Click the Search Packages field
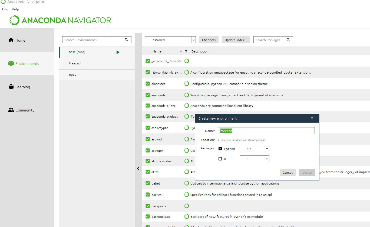 273,40
